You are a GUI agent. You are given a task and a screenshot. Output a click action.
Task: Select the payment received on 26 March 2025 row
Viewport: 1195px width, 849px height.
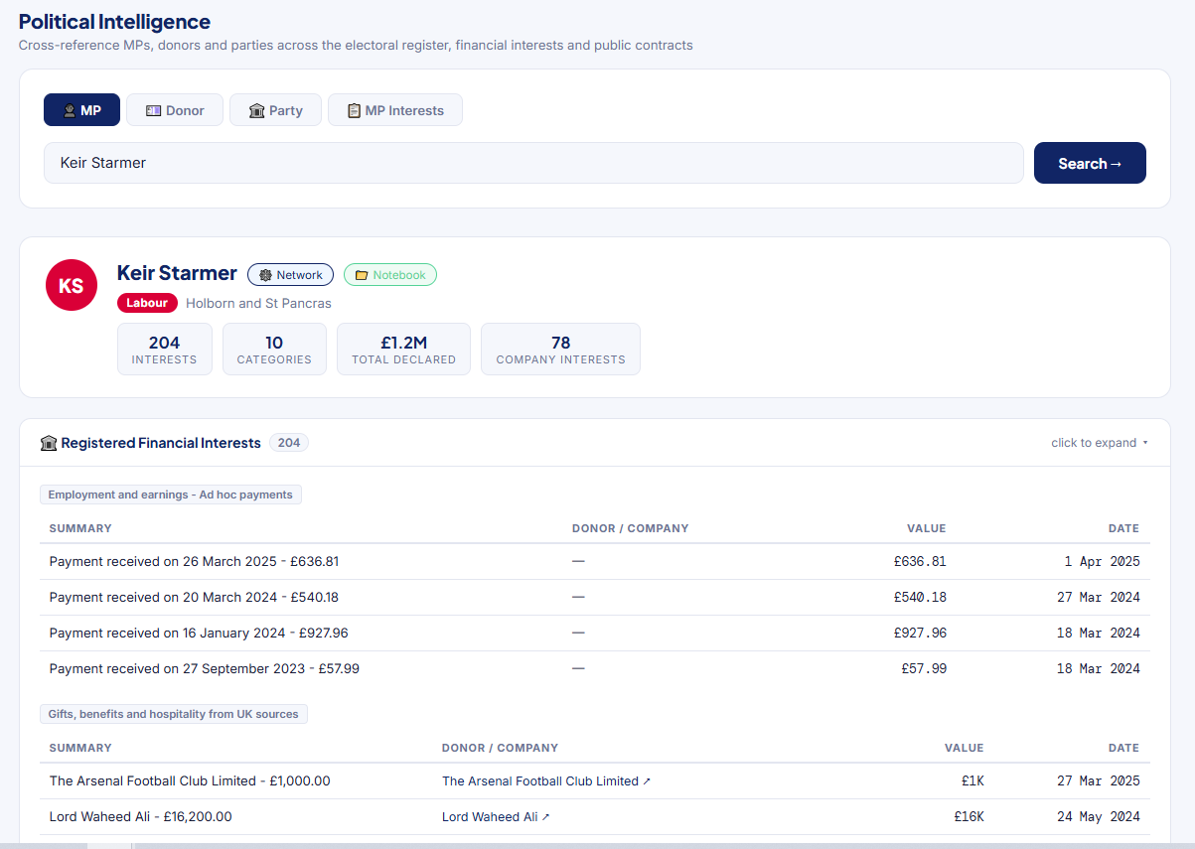tap(595, 562)
